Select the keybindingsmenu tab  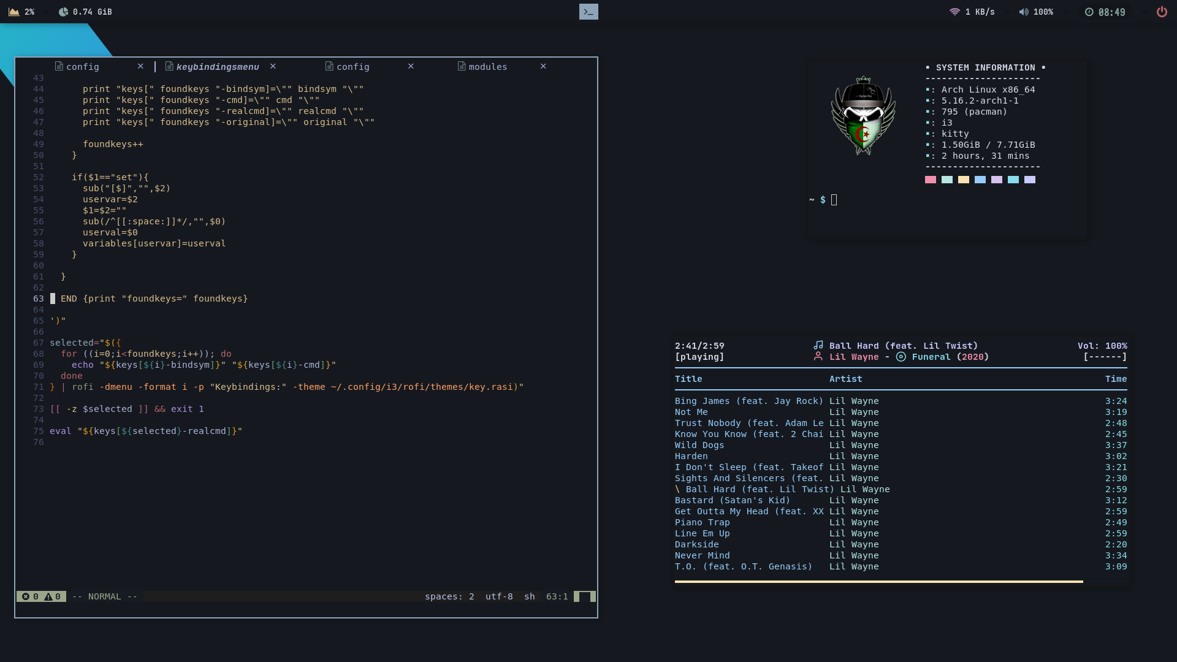218,67
